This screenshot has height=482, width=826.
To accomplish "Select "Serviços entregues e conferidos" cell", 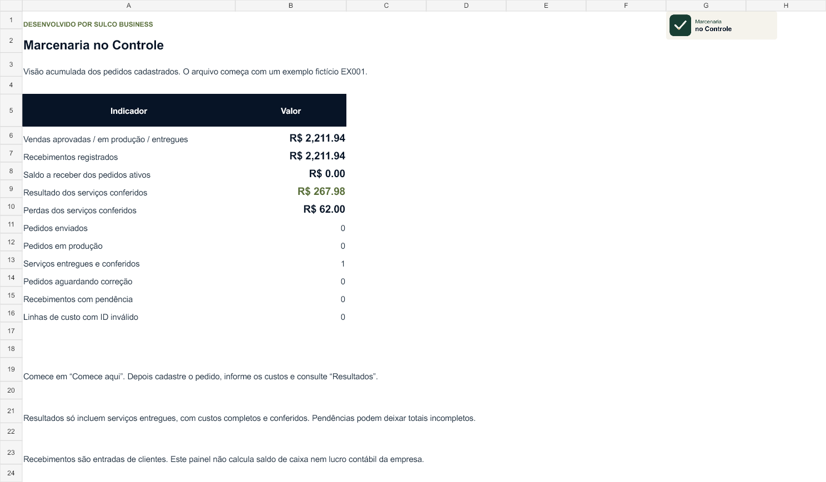I will (x=129, y=260).
